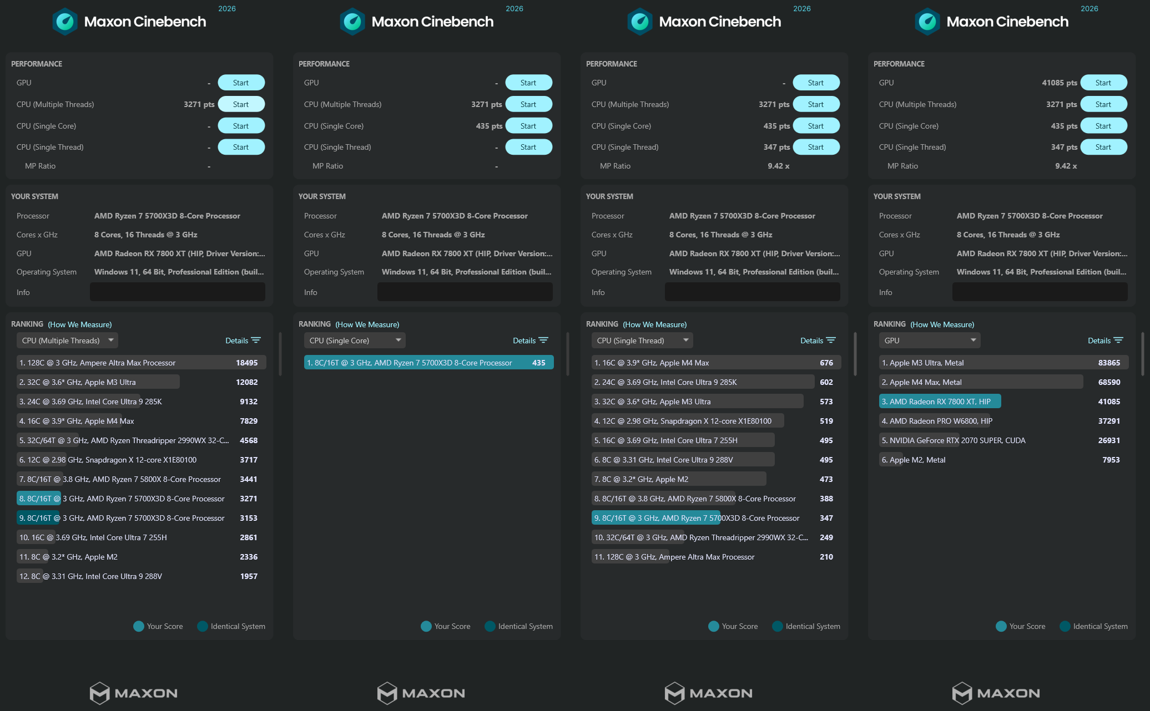The height and width of the screenshot is (711, 1150).
Task: Click ranking scrollbar in first window
Action: point(280,354)
